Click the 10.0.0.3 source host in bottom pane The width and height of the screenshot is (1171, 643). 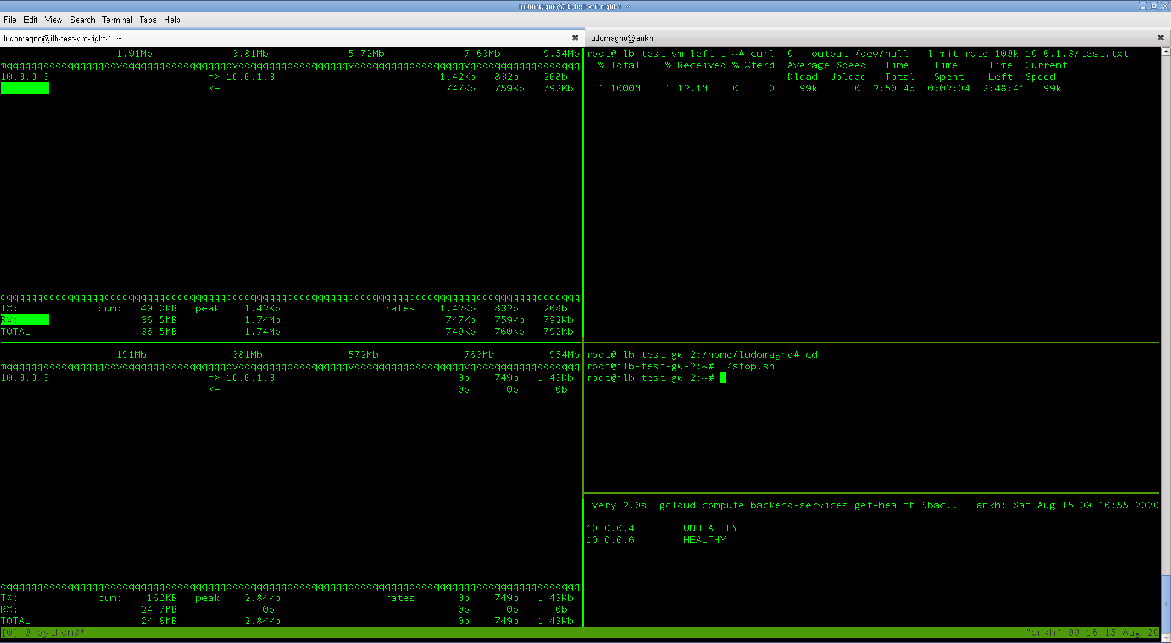tap(24, 378)
